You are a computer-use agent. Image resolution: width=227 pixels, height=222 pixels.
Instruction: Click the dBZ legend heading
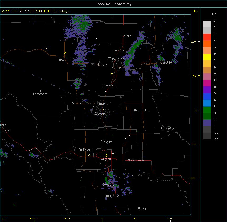pyautogui.click(x=213, y=14)
